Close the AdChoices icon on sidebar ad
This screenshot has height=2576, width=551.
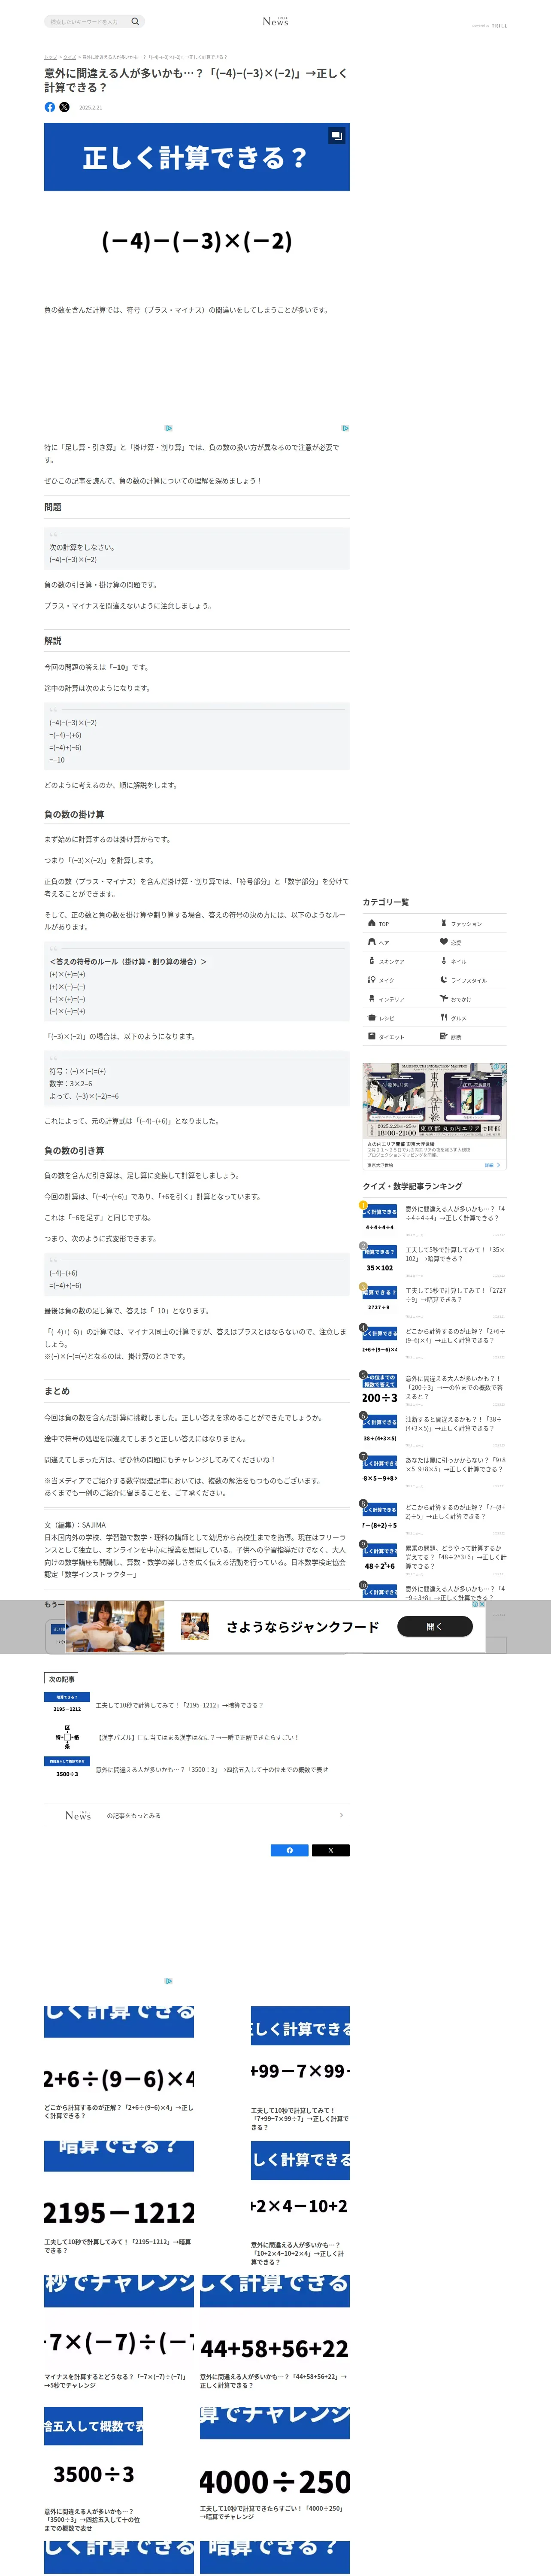pos(502,1067)
